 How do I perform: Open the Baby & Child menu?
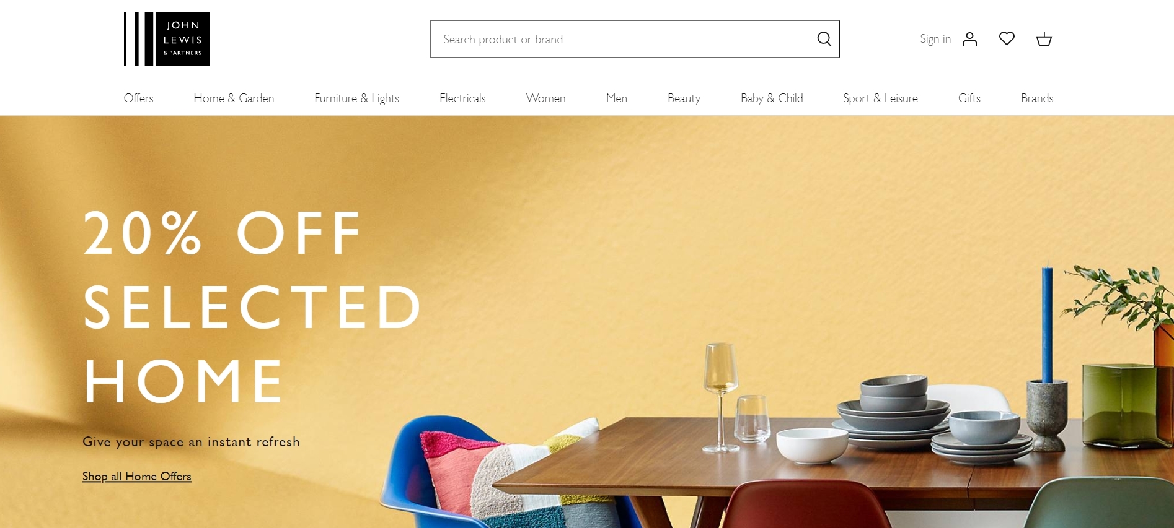coord(772,98)
